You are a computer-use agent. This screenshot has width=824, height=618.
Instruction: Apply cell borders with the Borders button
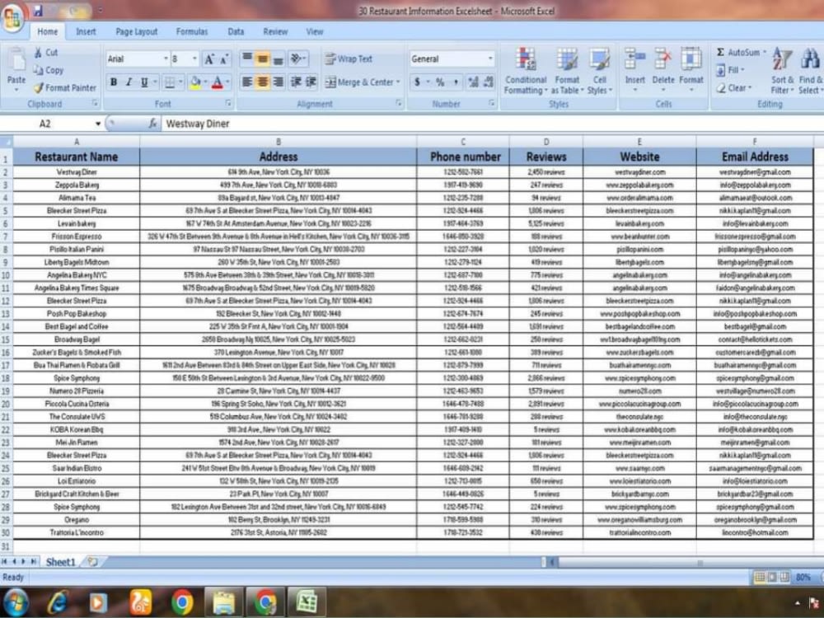pos(169,82)
